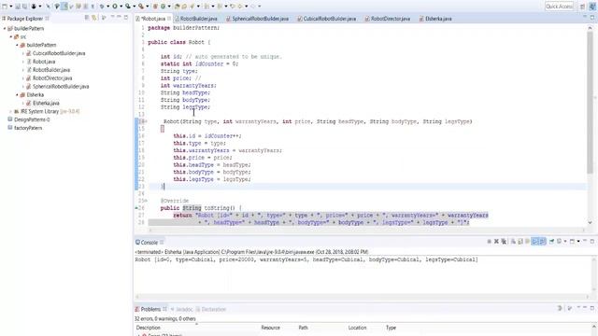Screen dimensions: 598x336
Task: Collapse the toString fold at line 25
Action: (x=147, y=201)
